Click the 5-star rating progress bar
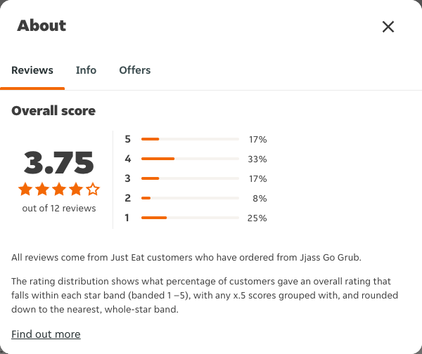 [190, 139]
